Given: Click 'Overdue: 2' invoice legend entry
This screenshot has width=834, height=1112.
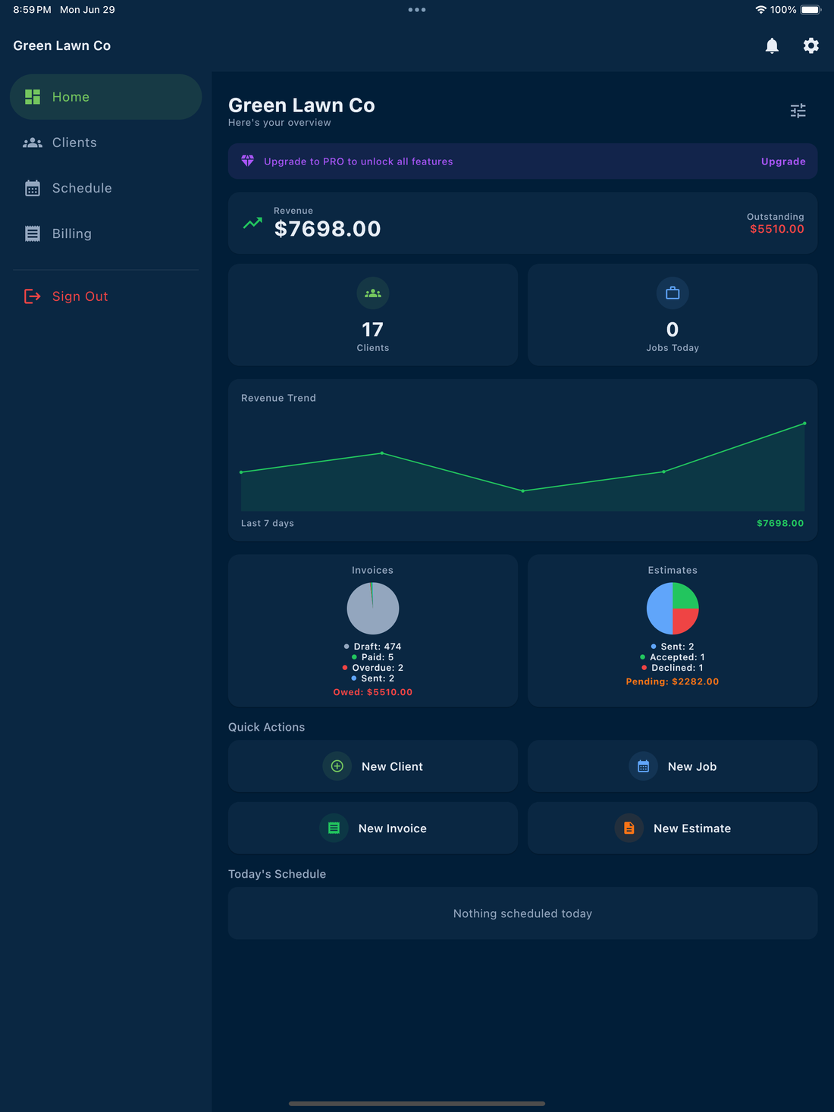Looking at the screenshot, I should coord(372,668).
